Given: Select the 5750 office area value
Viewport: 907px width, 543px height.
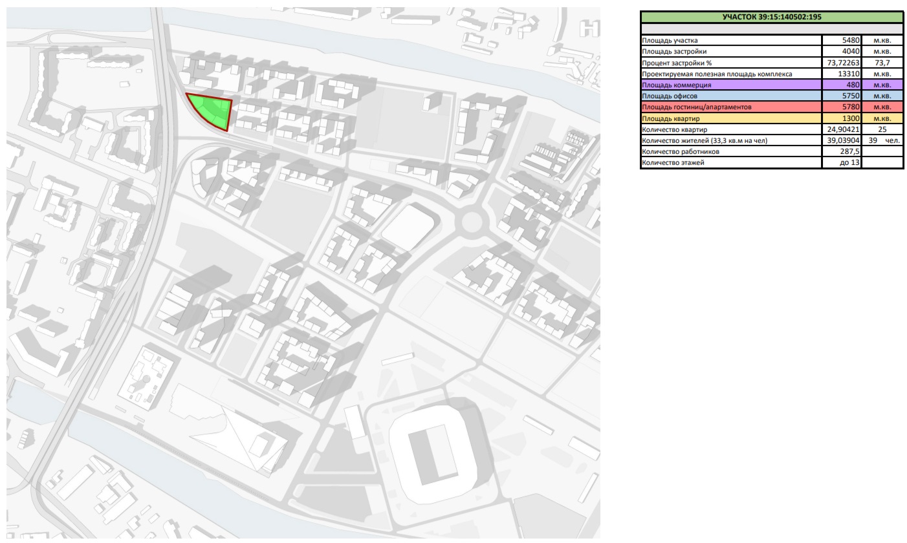Looking at the screenshot, I should tap(842, 96).
